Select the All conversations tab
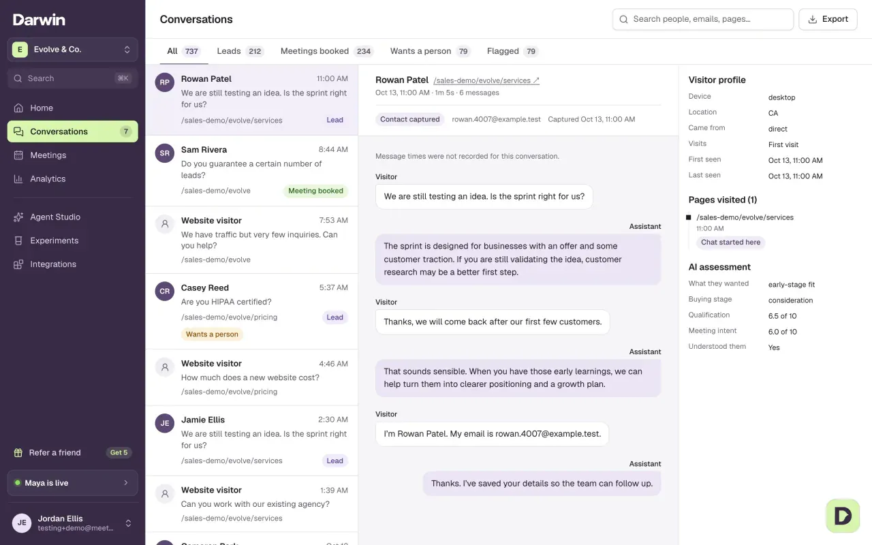The width and height of the screenshot is (872, 545). pyautogui.click(x=183, y=51)
